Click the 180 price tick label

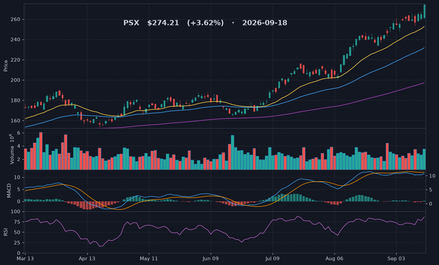point(16,101)
